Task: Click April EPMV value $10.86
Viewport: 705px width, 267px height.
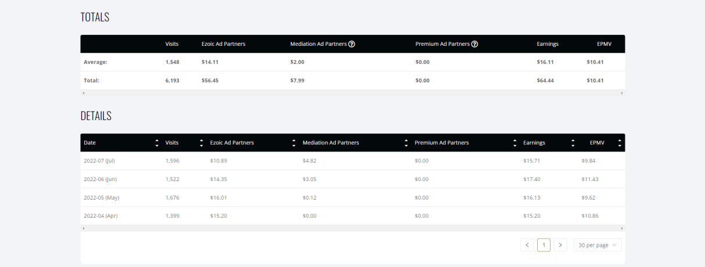Action: coord(589,216)
